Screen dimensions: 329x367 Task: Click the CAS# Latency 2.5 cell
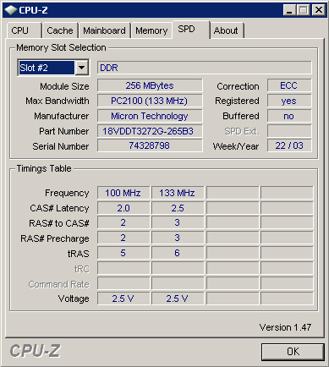click(178, 208)
